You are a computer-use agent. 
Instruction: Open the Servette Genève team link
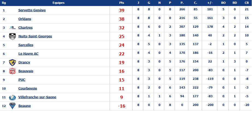pos(32,10)
